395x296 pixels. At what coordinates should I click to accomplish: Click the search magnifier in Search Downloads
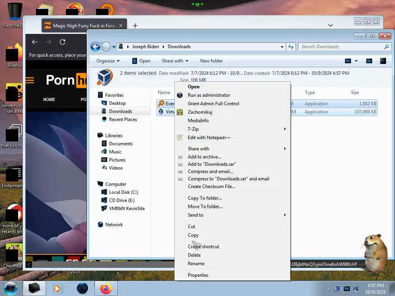pos(387,47)
